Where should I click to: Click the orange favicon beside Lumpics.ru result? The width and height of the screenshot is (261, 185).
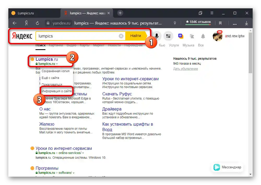tap(32, 59)
